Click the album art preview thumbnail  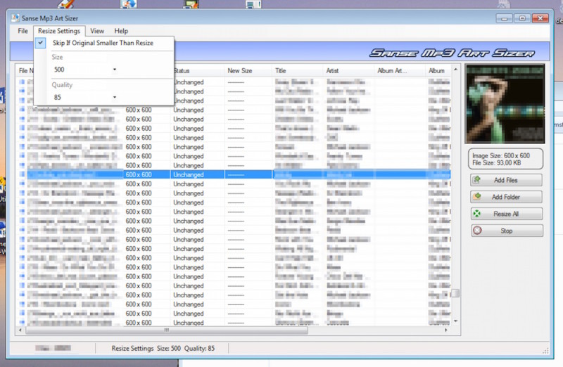(505, 103)
